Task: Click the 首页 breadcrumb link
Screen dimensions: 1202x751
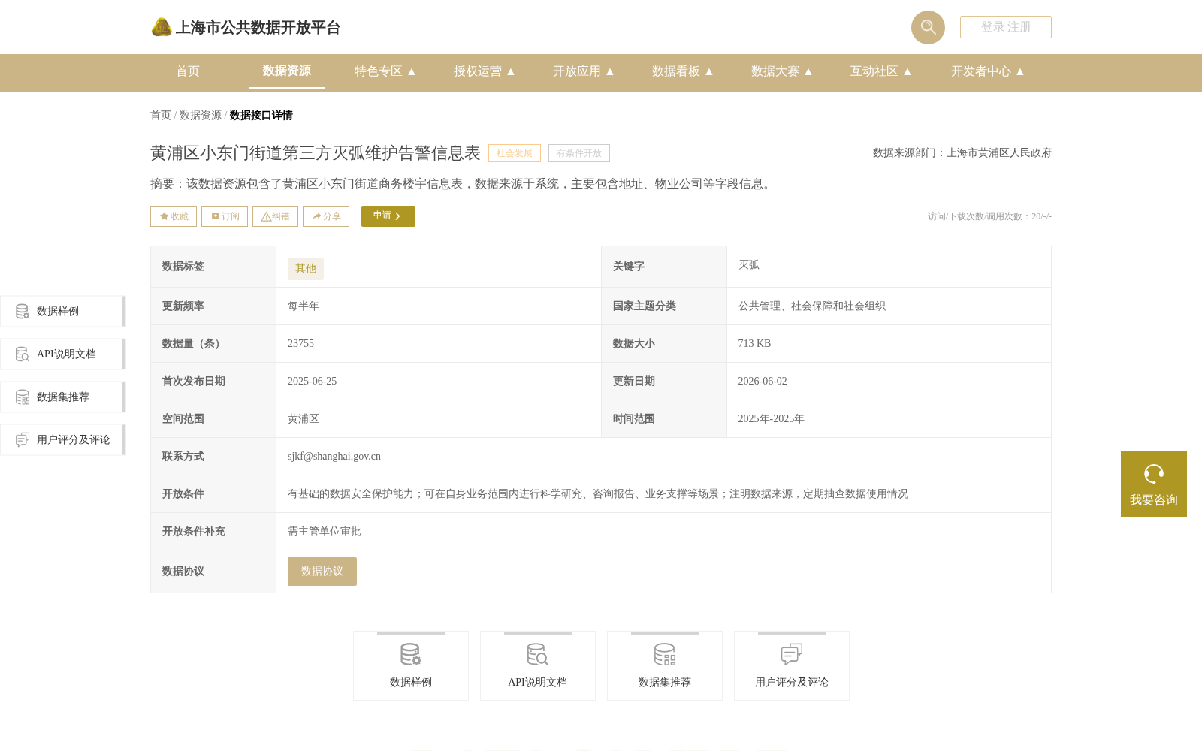Action: pyautogui.click(x=161, y=115)
